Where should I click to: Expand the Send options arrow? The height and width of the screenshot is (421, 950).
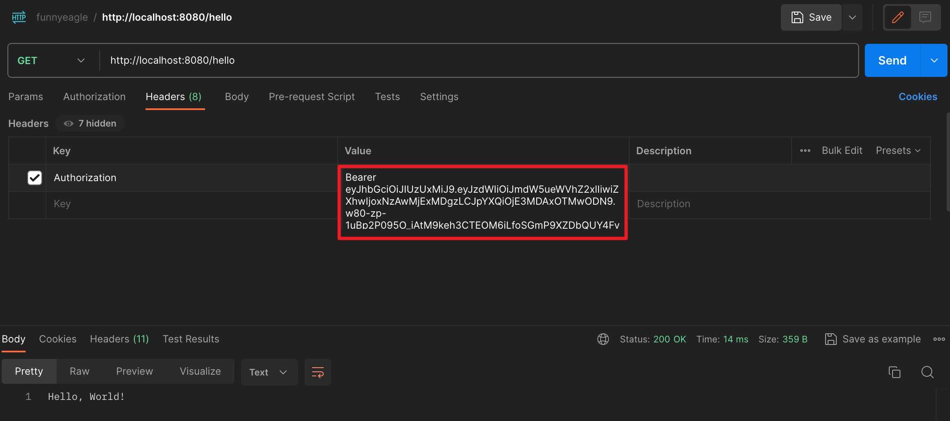point(934,60)
